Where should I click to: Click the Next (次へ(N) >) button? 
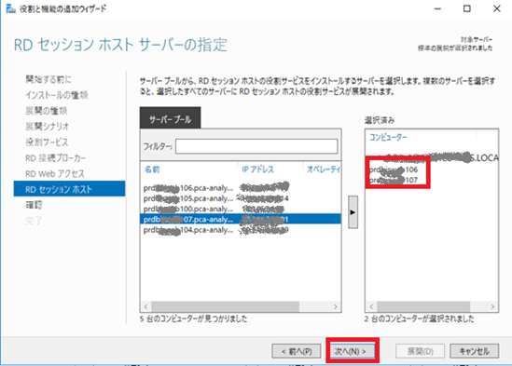pos(352,351)
